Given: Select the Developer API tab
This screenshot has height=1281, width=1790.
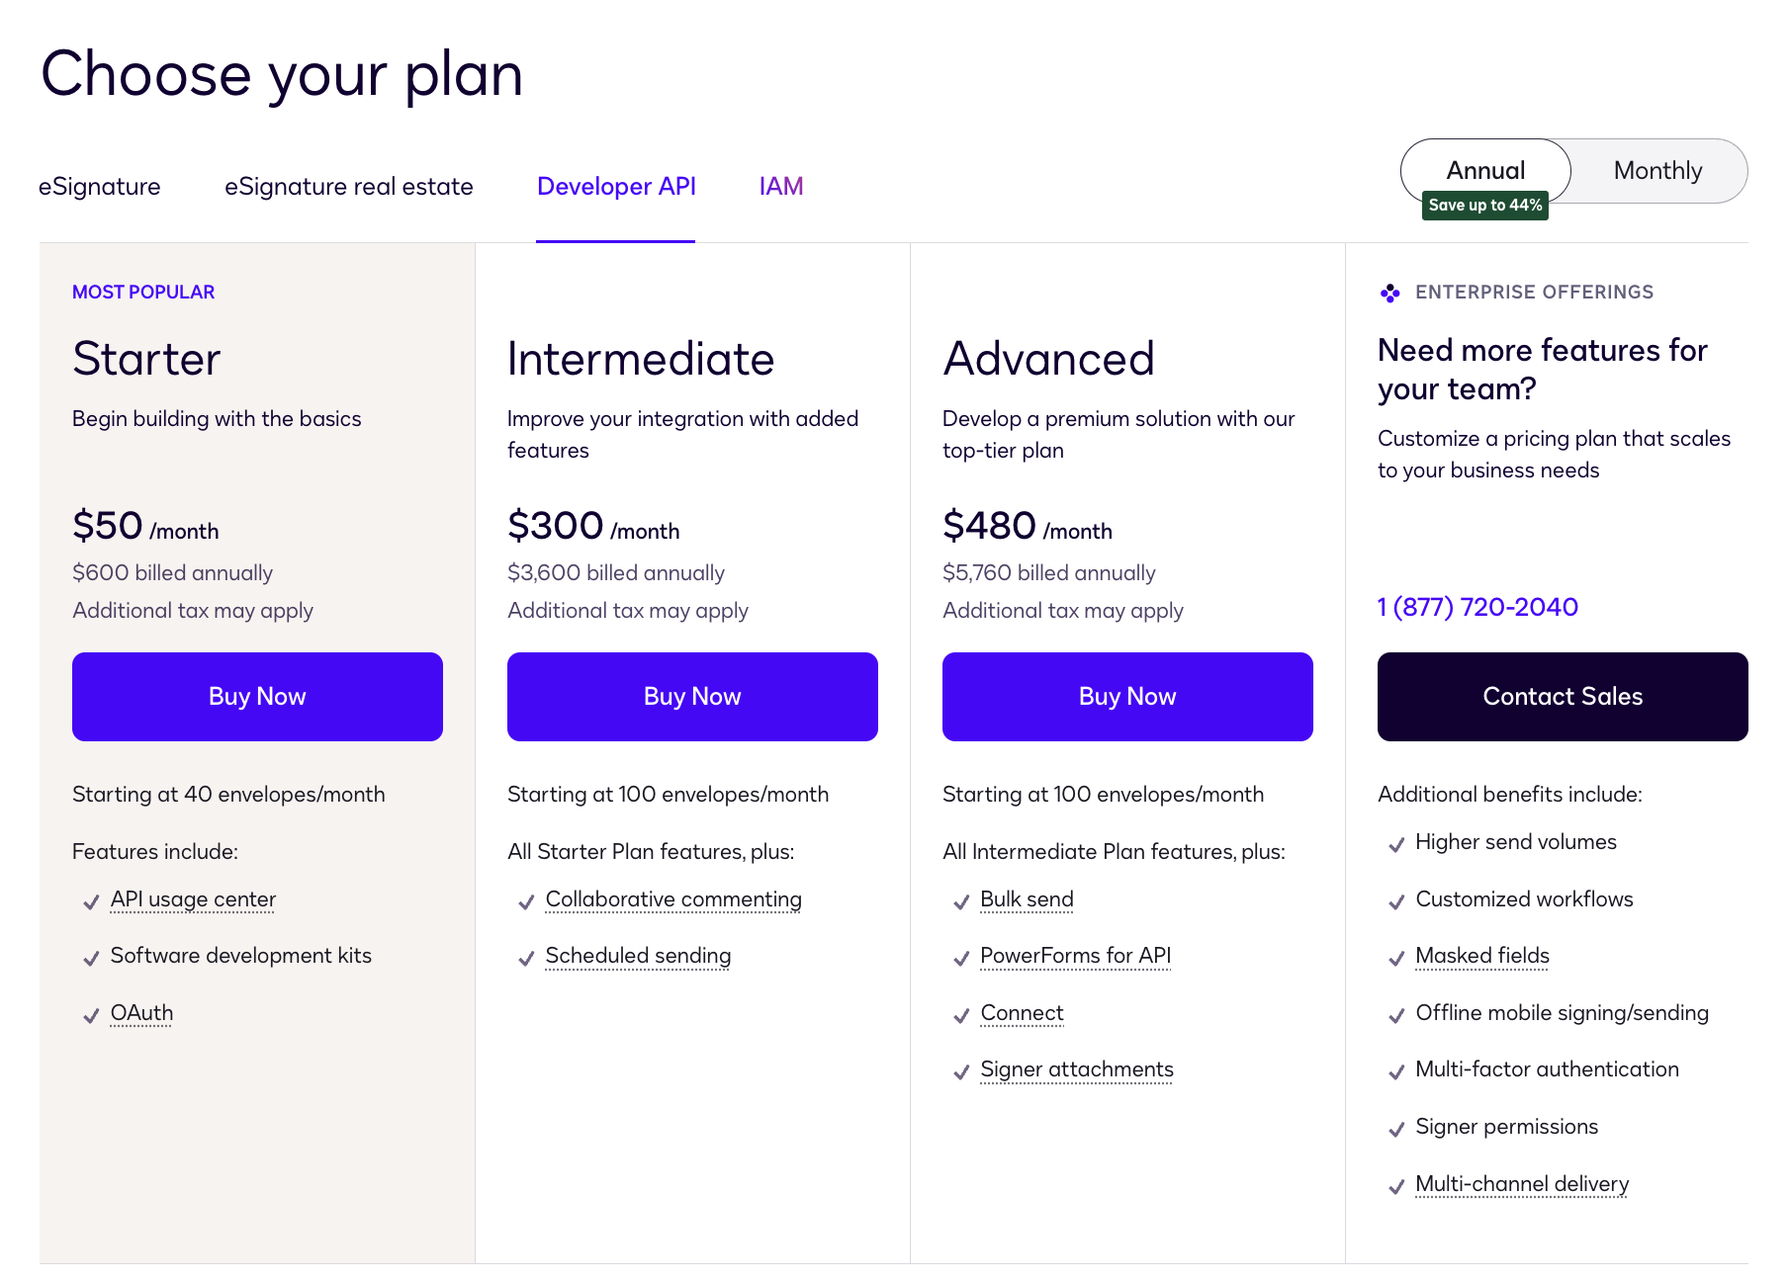Looking at the screenshot, I should (616, 187).
